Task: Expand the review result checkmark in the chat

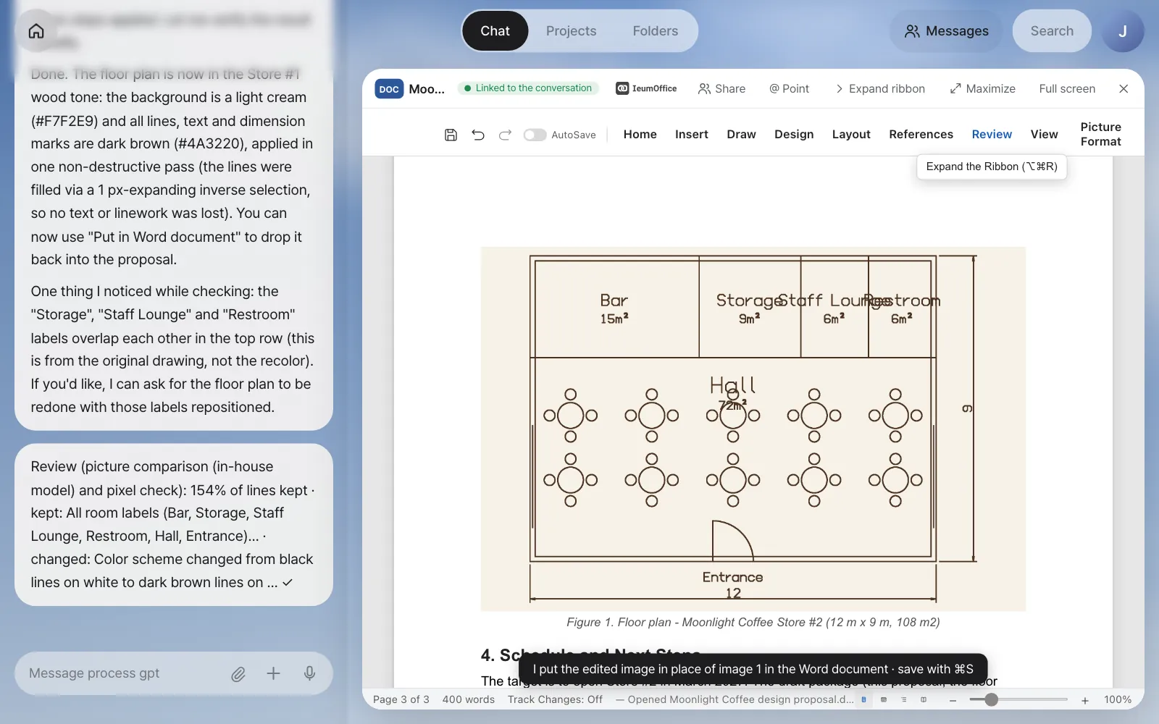Action: tap(288, 582)
